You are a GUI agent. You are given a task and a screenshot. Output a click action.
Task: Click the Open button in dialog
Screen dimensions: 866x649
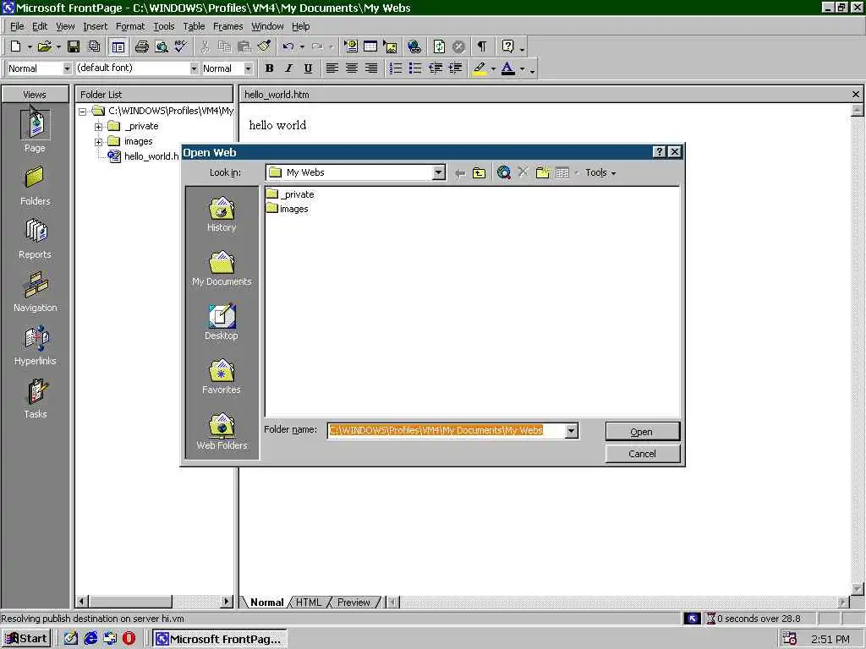642,432
